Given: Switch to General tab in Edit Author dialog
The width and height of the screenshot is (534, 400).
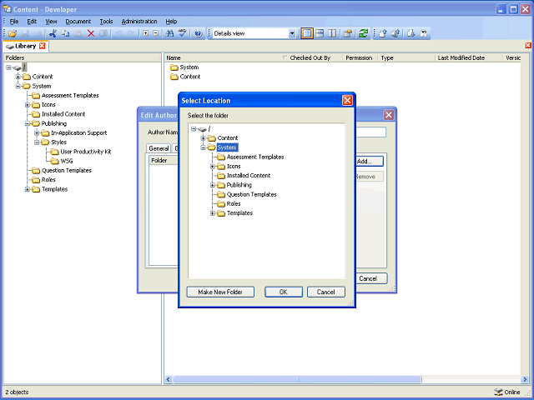Looking at the screenshot, I should [x=159, y=148].
